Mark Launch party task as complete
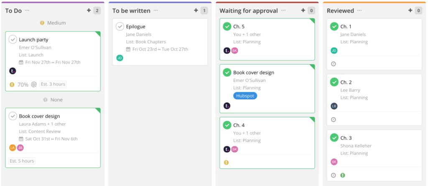The image size is (428, 186). click(x=13, y=40)
